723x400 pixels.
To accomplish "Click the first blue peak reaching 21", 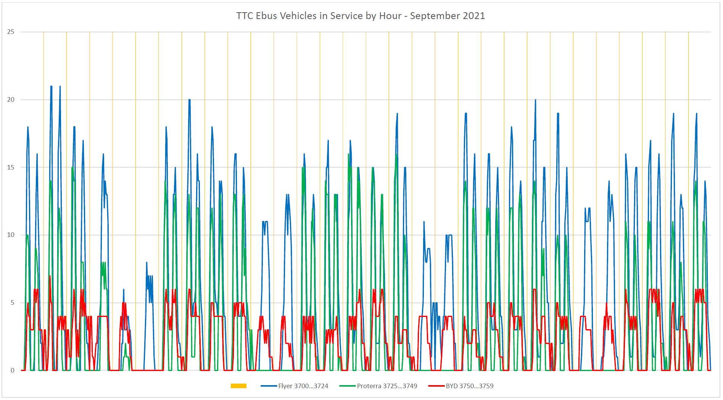I will click(51, 87).
